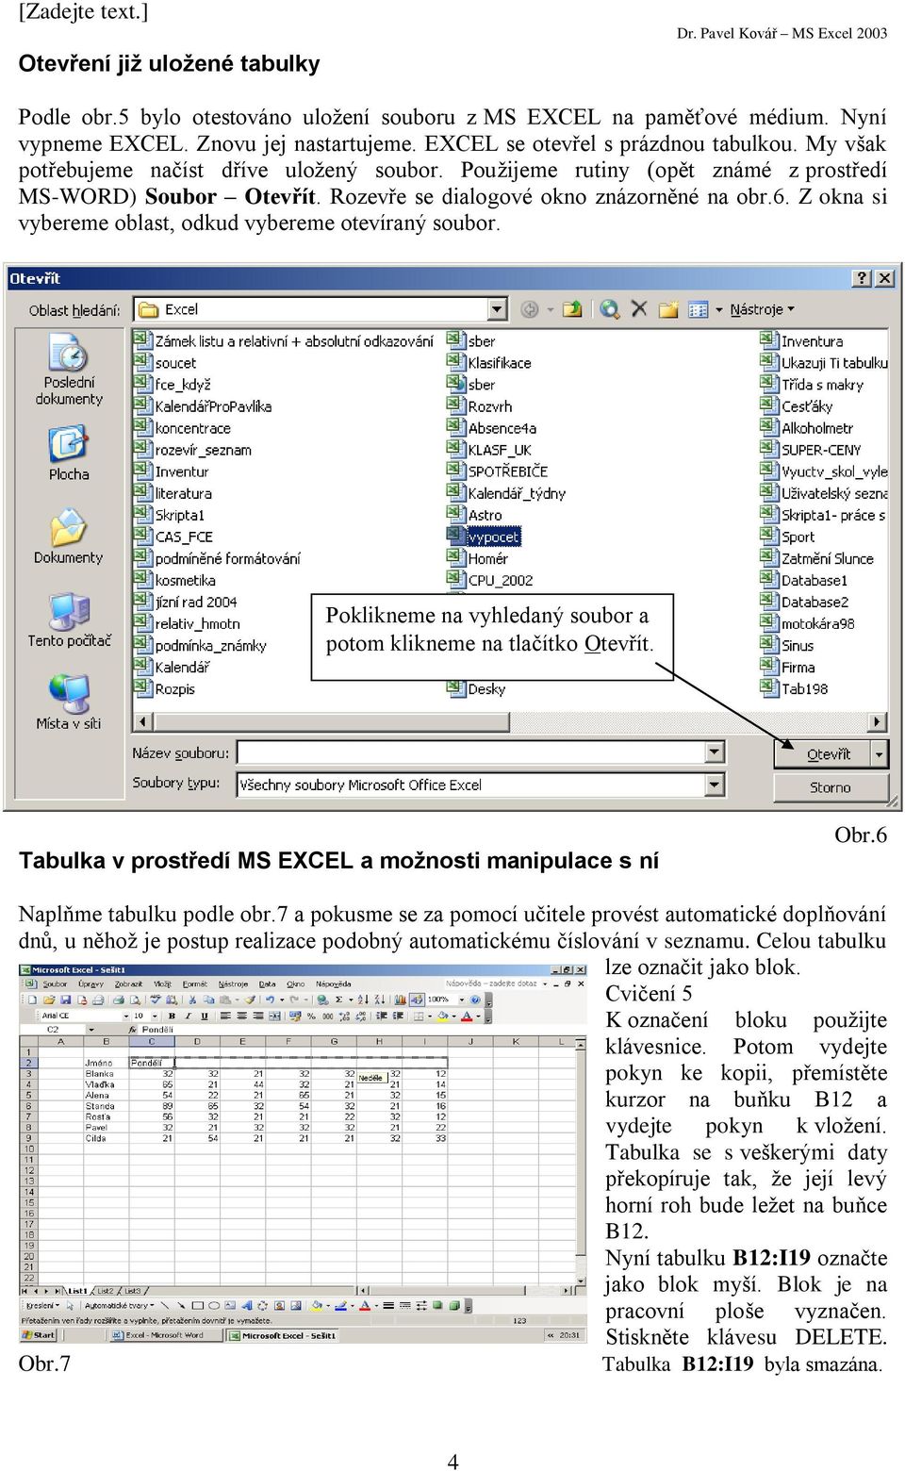Select Dokumenty in the places bar
Screen dimensions: 905x1471
coord(69,537)
